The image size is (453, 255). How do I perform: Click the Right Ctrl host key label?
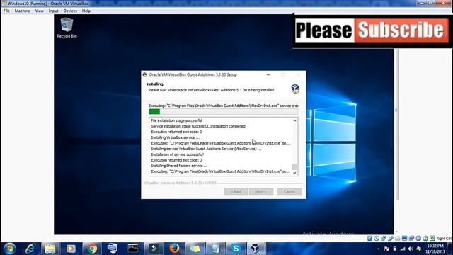pyautogui.click(x=444, y=238)
